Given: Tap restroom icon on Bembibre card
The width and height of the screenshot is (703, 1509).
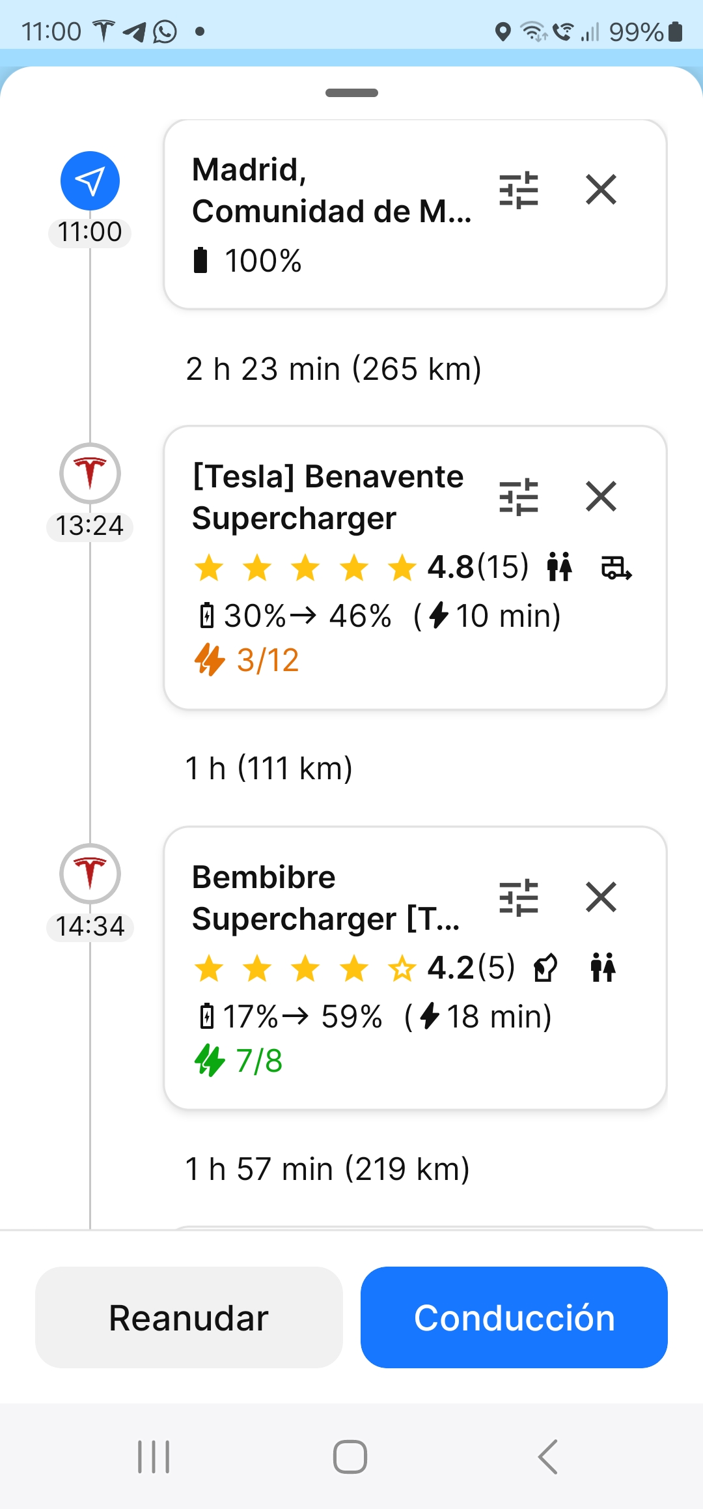Looking at the screenshot, I should pyautogui.click(x=603, y=967).
